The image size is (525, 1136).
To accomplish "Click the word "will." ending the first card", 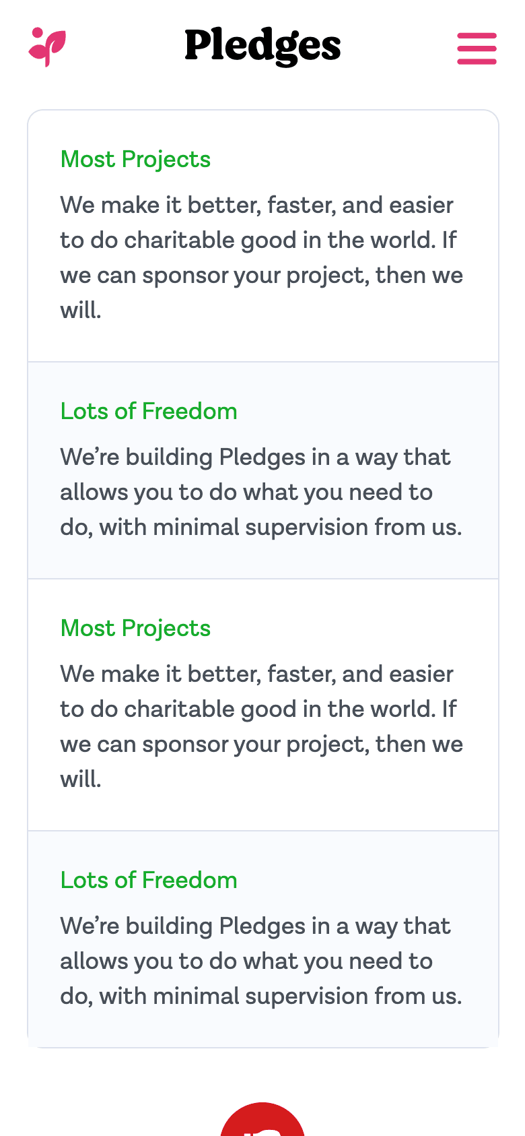I will 80,311.
